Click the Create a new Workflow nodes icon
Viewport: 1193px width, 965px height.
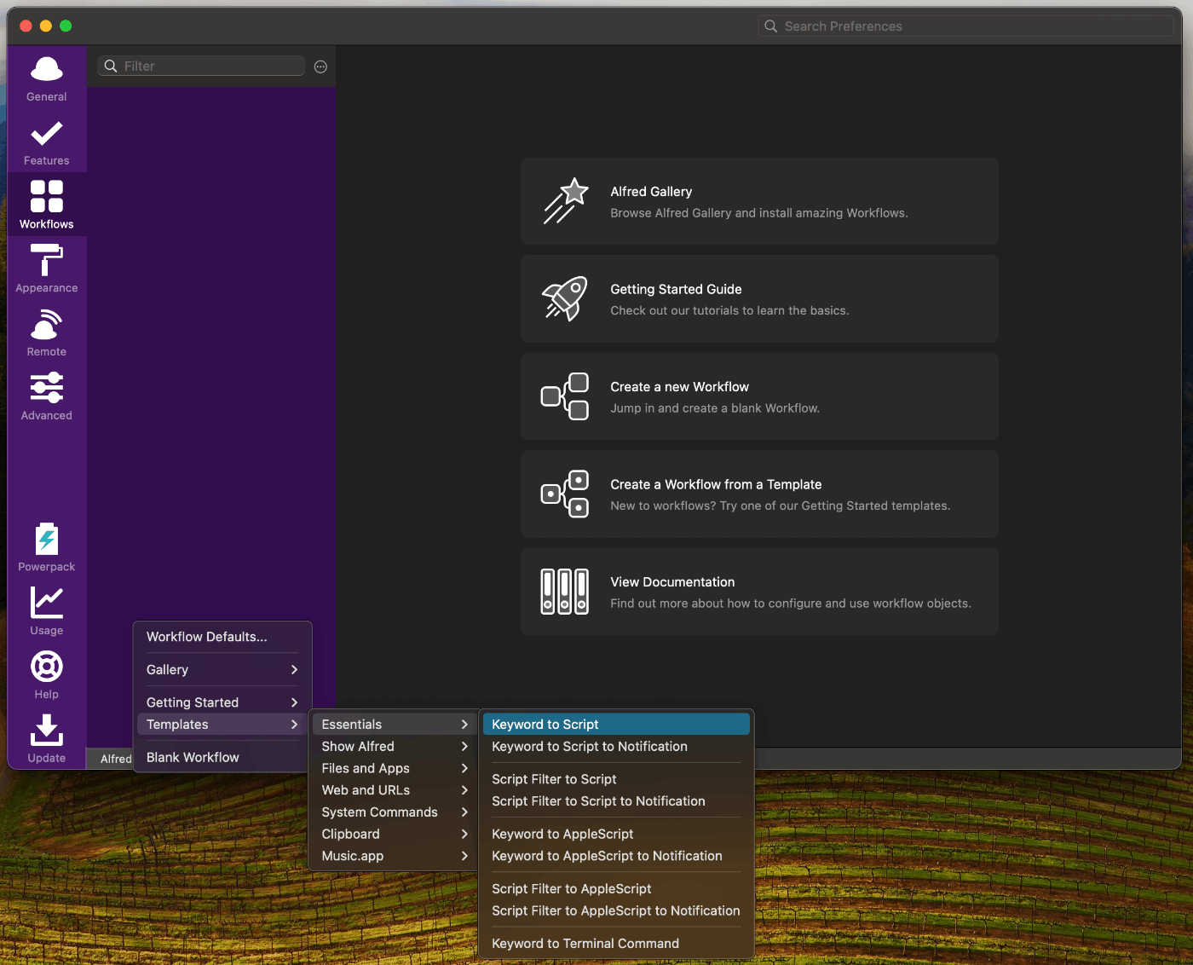pyautogui.click(x=566, y=396)
